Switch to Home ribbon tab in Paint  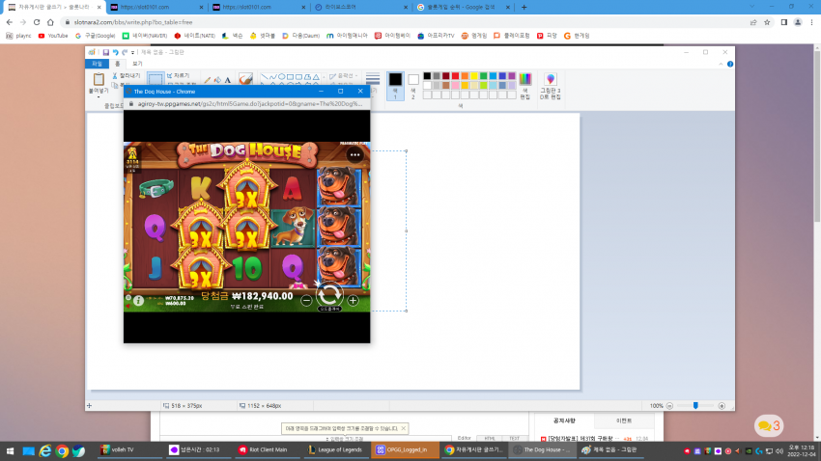(117, 64)
